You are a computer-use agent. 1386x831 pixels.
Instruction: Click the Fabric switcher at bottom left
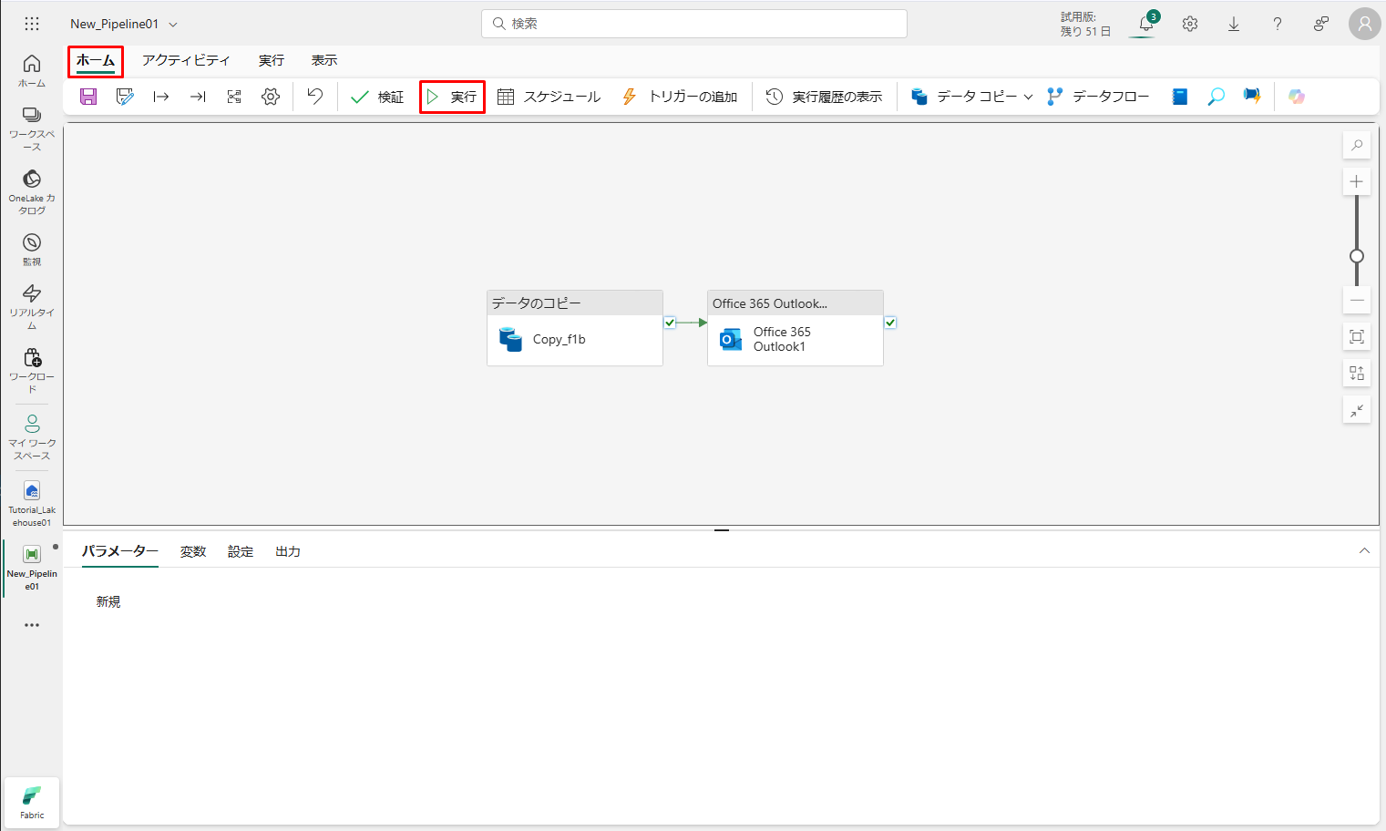point(32,803)
